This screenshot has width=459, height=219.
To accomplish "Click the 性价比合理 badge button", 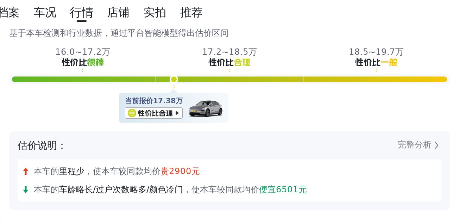I will coord(154,113).
